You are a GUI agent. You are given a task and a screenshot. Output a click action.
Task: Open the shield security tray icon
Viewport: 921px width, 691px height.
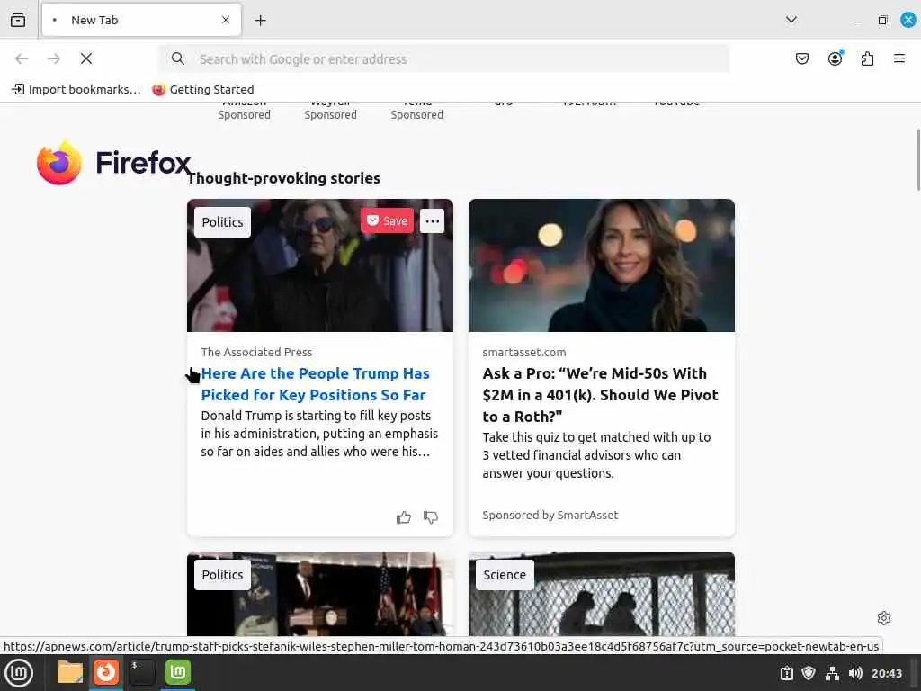tap(809, 673)
